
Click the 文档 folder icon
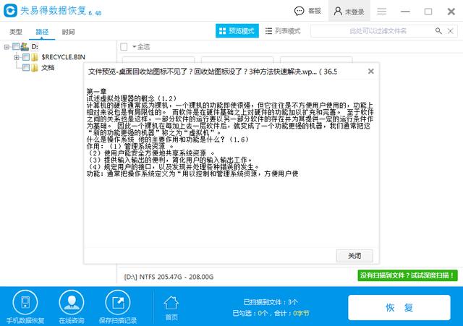point(35,67)
